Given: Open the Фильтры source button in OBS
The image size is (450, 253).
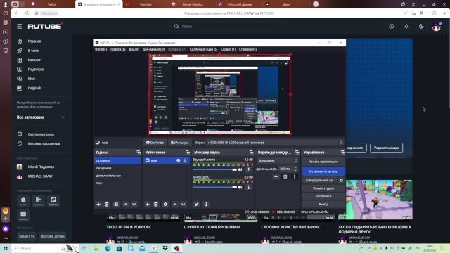Looking at the screenshot, I should pyautogui.click(x=180, y=143).
